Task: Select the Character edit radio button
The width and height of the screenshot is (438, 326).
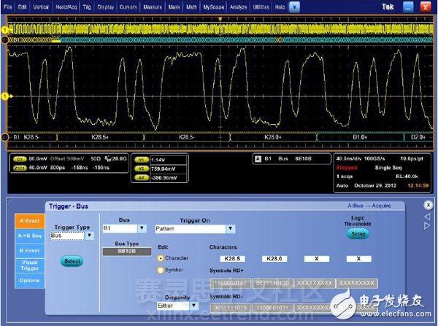Action: [162, 258]
